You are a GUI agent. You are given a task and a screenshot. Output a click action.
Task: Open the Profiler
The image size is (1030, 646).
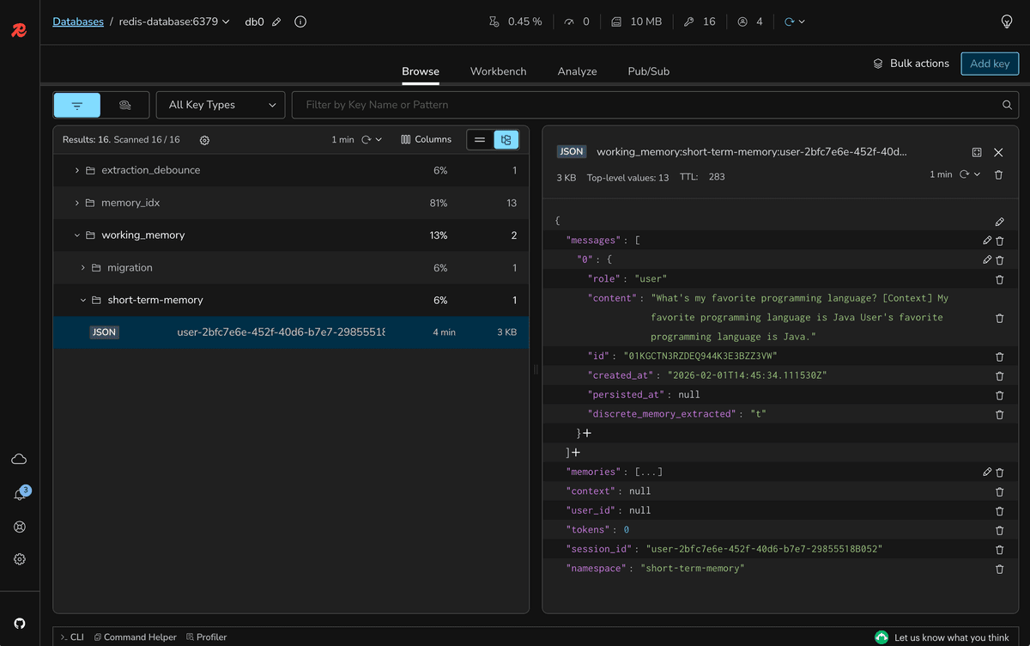tap(206, 637)
